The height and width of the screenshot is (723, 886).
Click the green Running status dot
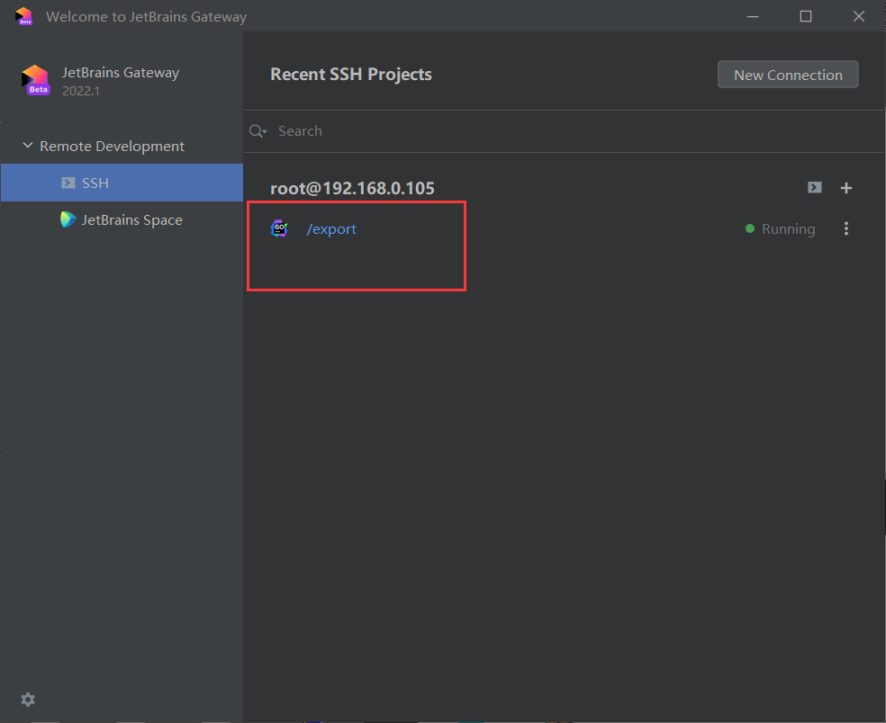pyautogui.click(x=748, y=228)
